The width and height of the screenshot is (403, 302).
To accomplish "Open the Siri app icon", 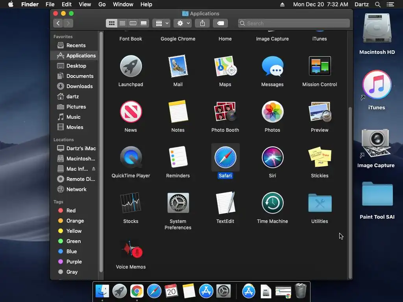I will (272, 157).
